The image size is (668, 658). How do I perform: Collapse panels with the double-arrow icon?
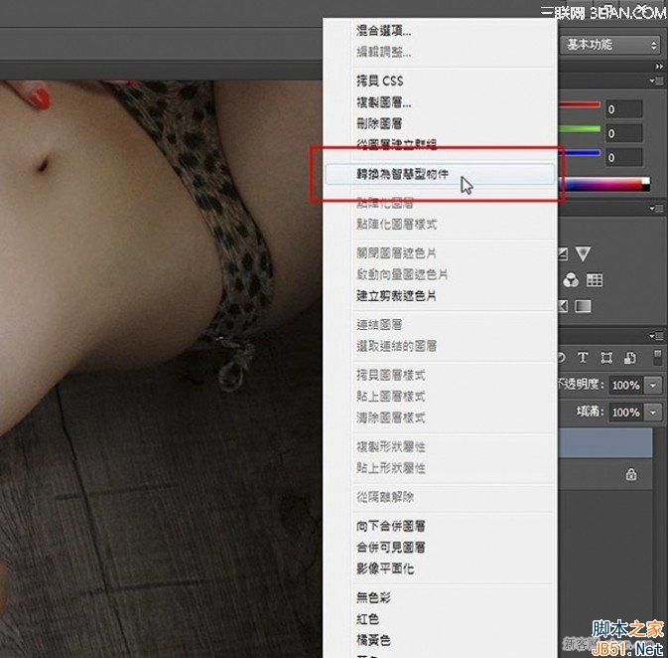pyautogui.click(x=659, y=67)
